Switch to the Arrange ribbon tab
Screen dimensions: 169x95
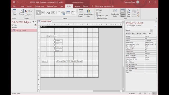[77, 6]
